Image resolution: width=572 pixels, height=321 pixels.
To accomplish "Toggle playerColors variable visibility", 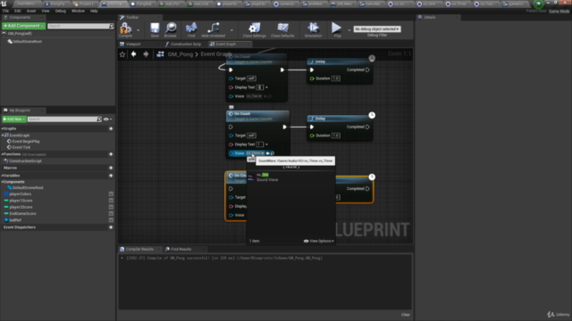I will (111, 194).
